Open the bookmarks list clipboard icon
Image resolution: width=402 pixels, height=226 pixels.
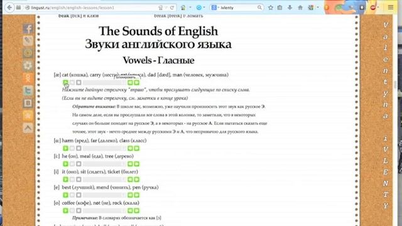coord(280,8)
